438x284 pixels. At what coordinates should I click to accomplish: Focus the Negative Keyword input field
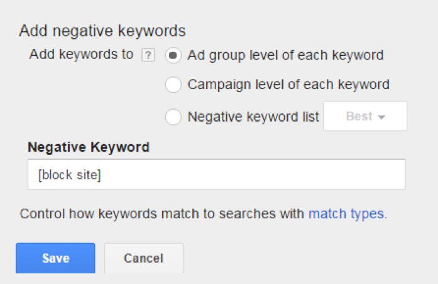click(x=216, y=174)
